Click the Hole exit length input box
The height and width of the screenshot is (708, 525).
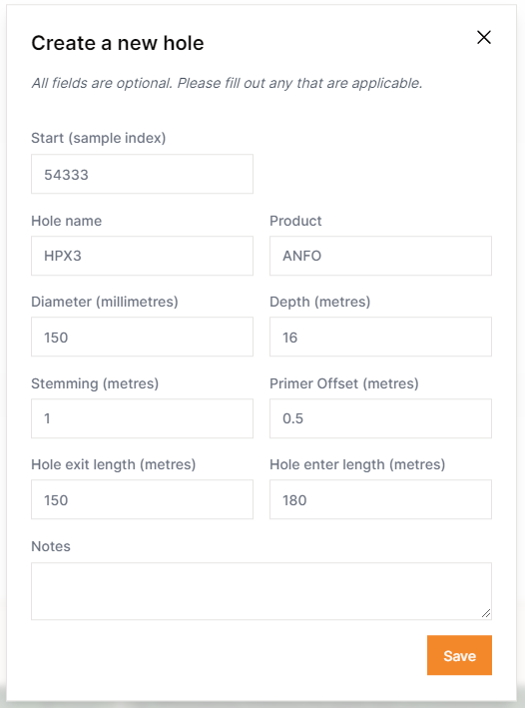(x=142, y=499)
